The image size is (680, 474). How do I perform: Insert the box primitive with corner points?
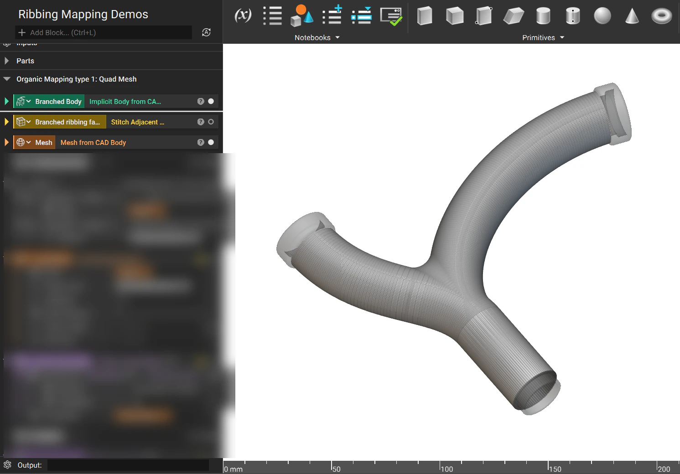click(483, 16)
